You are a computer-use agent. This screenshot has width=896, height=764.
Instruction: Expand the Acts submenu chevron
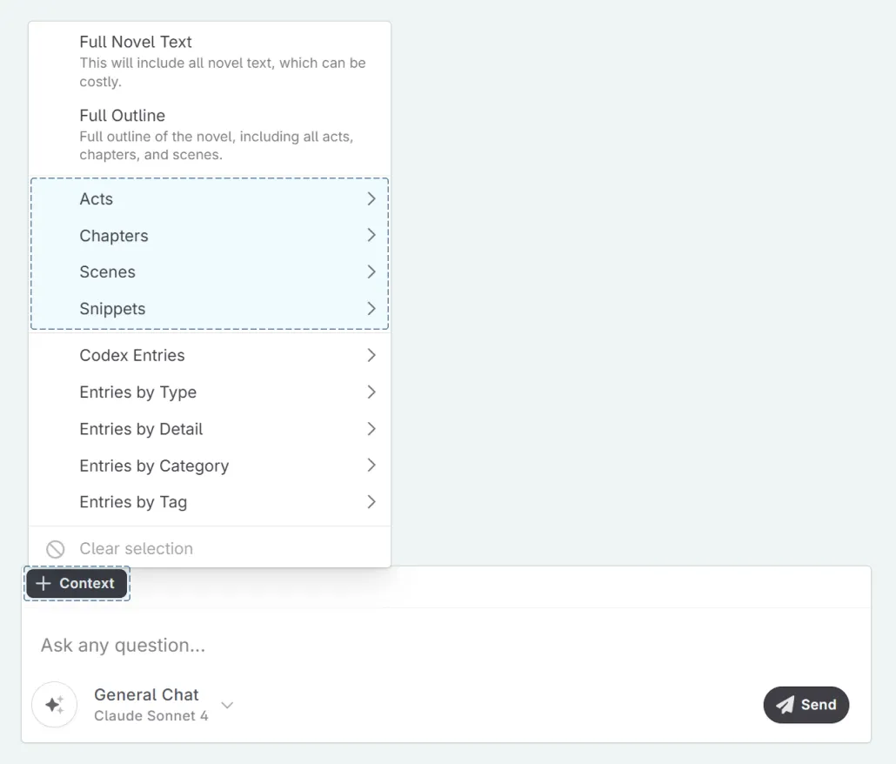click(371, 199)
